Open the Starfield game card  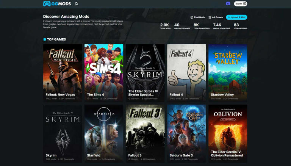pos(104,133)
